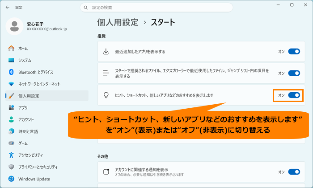Toggle スタートで推奨されるファイル switch off
313x188 pixels.
294,73
